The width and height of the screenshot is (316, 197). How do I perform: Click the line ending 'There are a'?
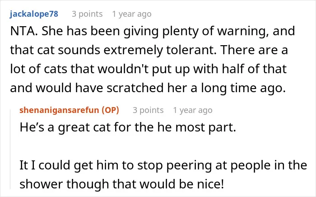pyautogui.click(x=149, y=50)
